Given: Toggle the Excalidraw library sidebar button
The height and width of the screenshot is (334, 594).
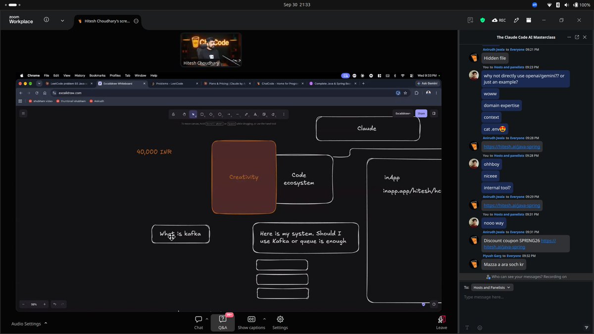Looking at the screenshot, I should pos(434,113).
